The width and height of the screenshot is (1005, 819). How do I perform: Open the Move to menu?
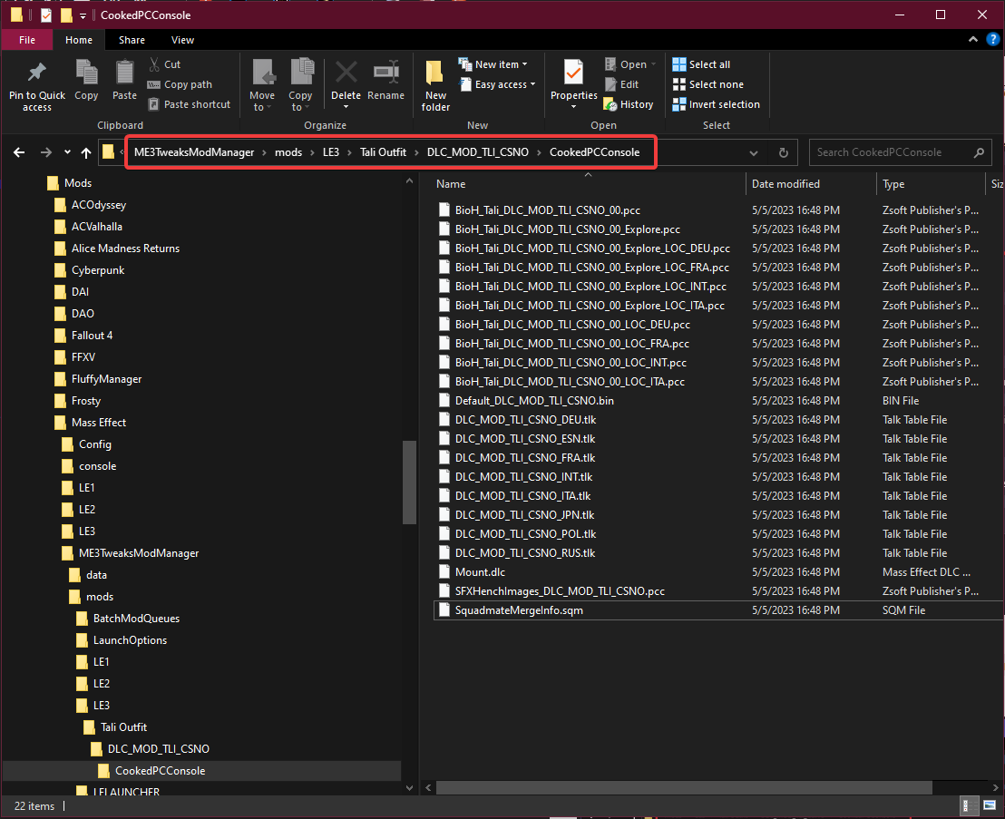tap(261, 85)
